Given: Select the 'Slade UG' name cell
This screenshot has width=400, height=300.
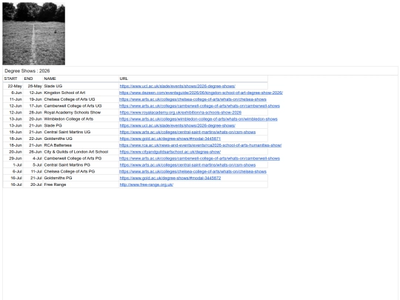Looking at the screenshot, I should [81, 86].
